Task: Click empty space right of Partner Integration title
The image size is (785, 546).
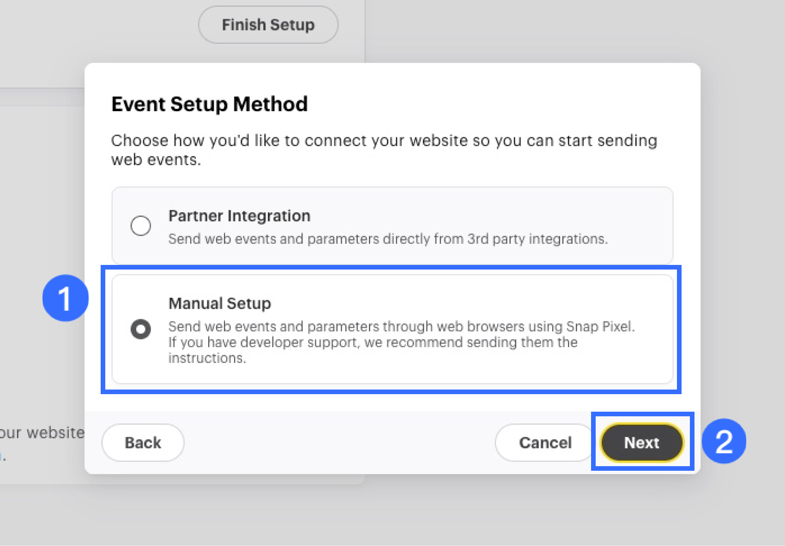Action: coord(485,216)
